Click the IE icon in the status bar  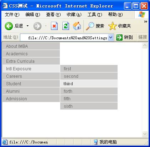5,142
